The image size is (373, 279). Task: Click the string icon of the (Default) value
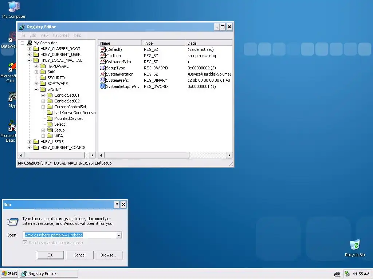102,49
